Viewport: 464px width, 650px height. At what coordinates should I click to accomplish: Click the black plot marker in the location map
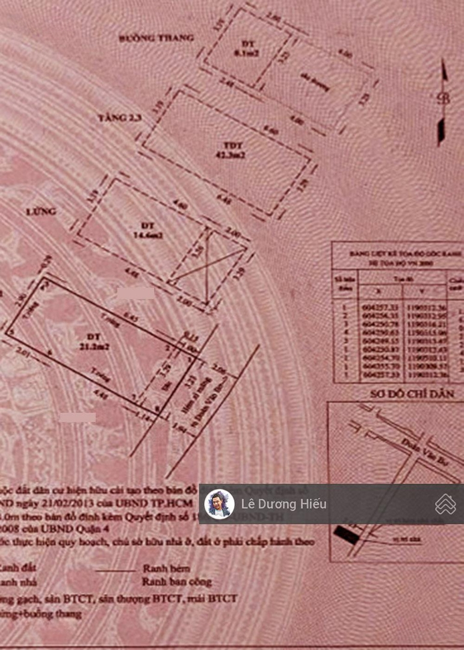coord(347,533)
